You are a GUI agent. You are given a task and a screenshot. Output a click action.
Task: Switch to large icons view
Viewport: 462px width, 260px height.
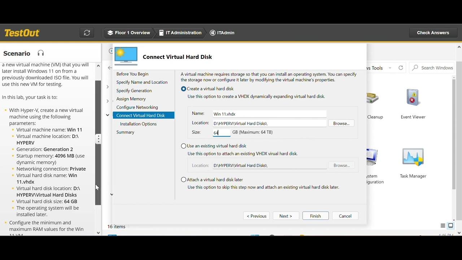tap(450, 226)
